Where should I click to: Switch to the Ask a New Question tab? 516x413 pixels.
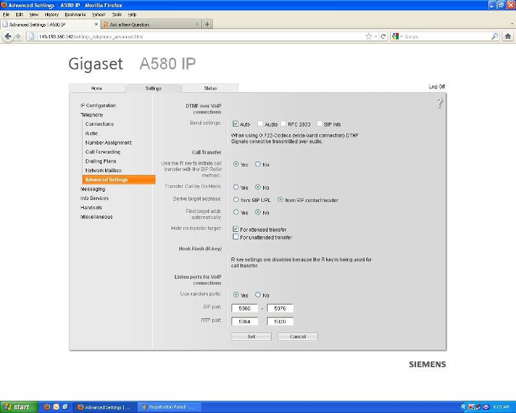152,25
